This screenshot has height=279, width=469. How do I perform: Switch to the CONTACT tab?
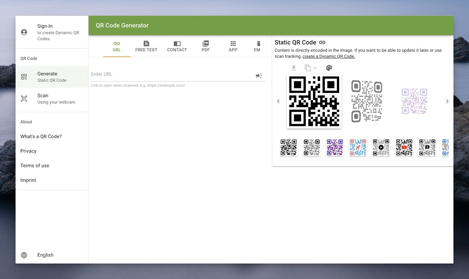click(177, 46)
